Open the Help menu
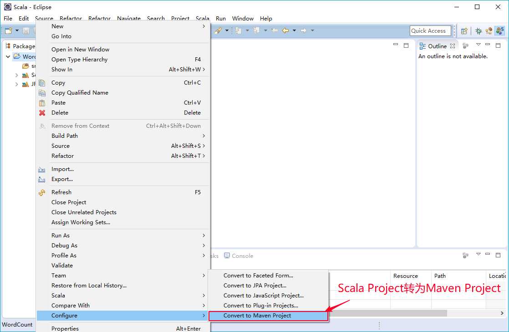 [266, 19]
